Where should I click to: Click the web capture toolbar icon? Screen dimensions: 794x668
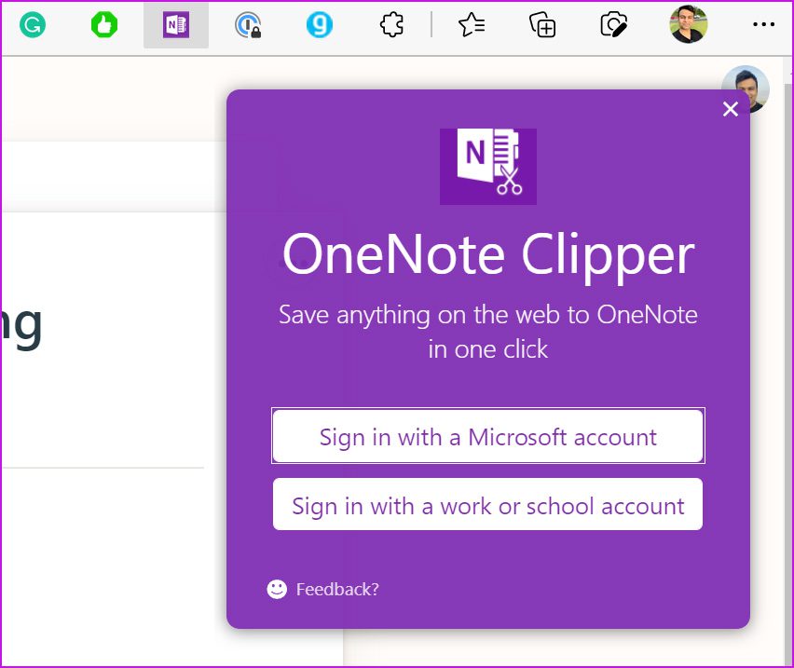[x=613, y=25]
